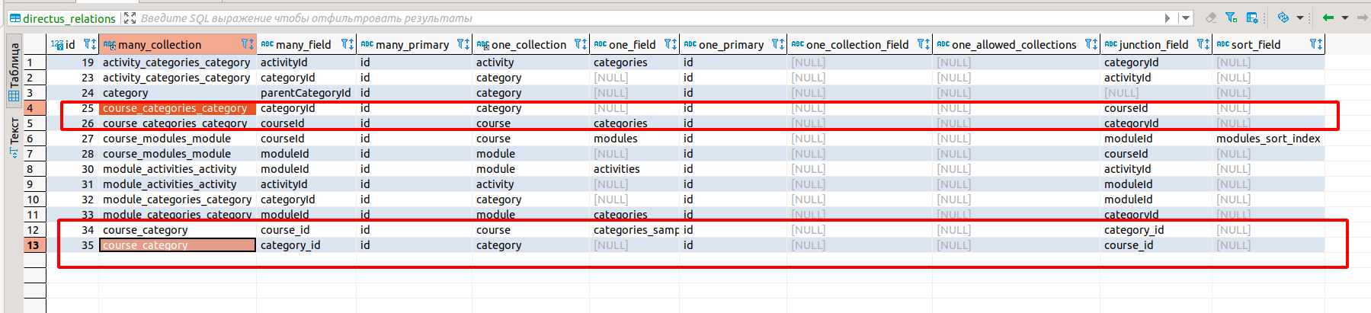Select row header number 8

click(x=35, y=169)
